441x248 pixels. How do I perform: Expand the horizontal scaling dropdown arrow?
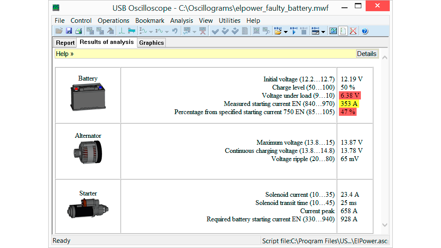click(167, 32)
